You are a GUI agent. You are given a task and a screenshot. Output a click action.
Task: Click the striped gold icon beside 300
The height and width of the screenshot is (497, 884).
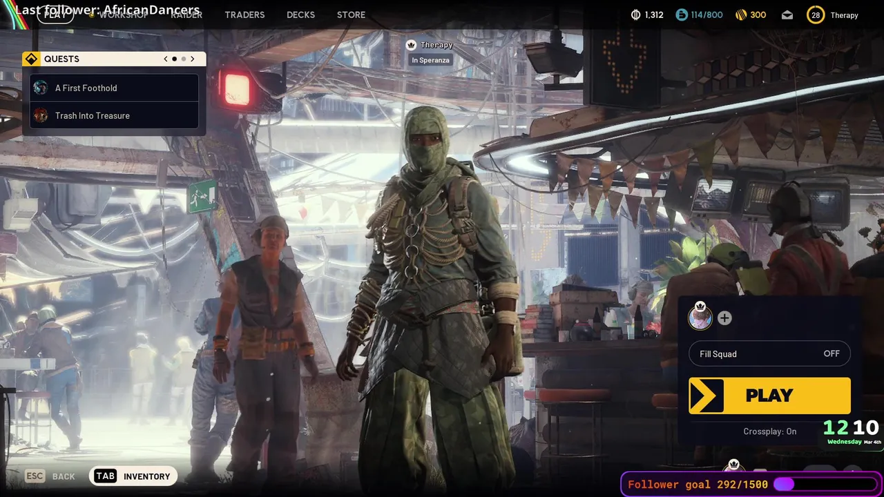click(741, 14)
